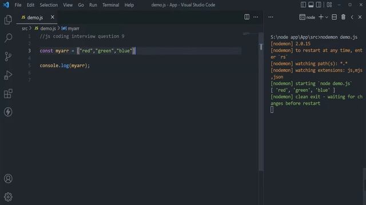Open Customize Layout control
This screenshot has height=205, width=366.
point(329,5)
